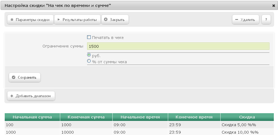Click Сохранить button text
This screenshot has height=135, width=278.
[x=27, y=78]
